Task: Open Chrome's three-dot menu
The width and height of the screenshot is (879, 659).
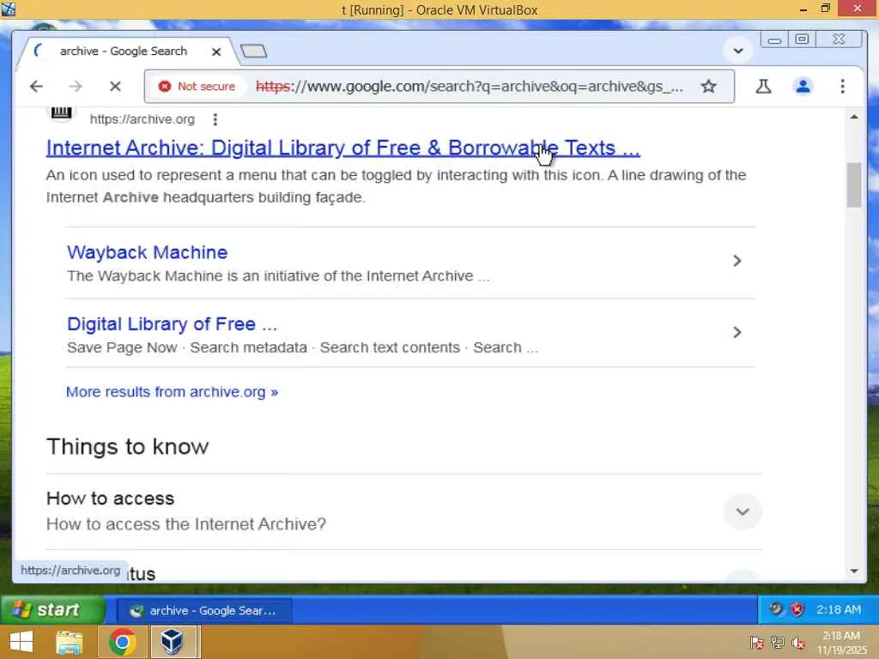Action: click(x=842, y=87)
